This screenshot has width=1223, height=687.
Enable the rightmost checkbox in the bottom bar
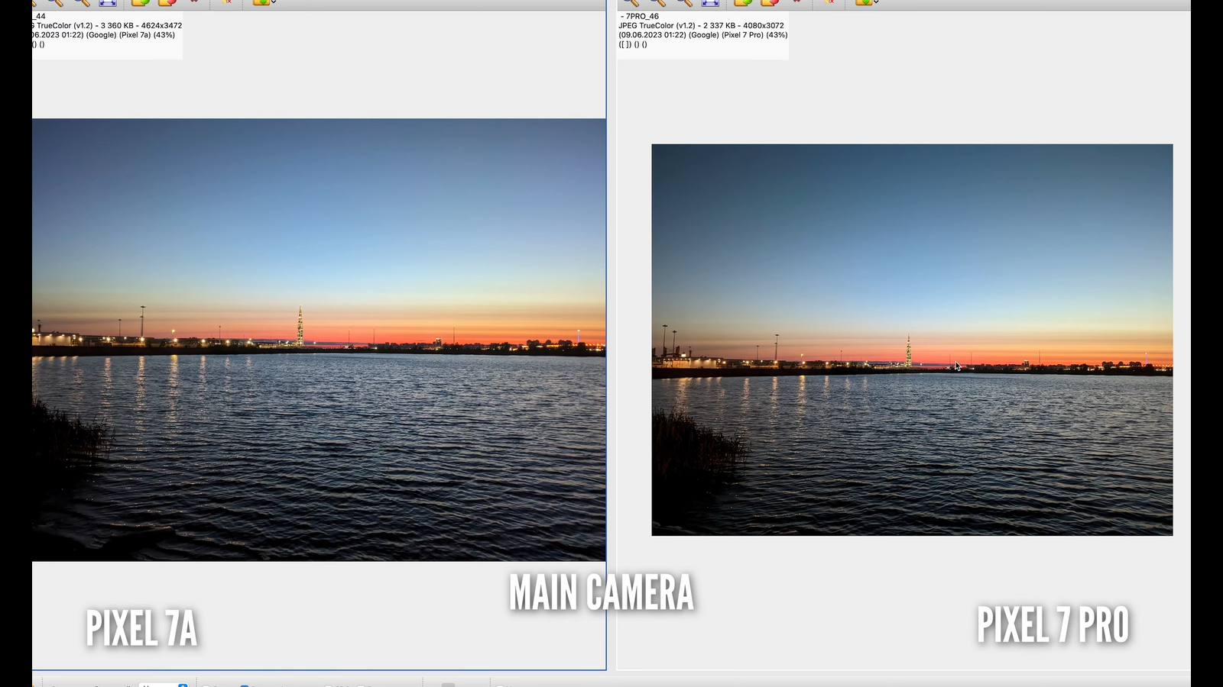click(x=501, y=685)
